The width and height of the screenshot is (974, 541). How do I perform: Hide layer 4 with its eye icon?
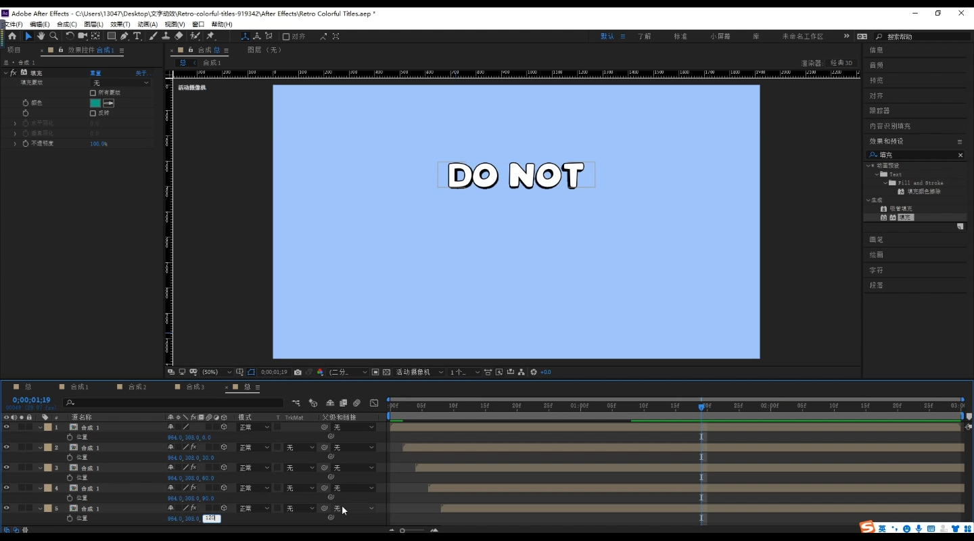(x=6, y=488)
